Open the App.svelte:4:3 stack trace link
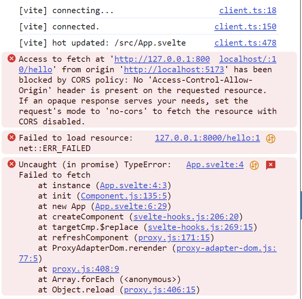The width and height of the screenshot is (302, 299). 134,185
